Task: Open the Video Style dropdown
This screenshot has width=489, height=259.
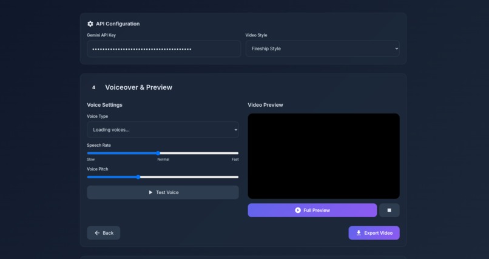Action: pos(323,49)
